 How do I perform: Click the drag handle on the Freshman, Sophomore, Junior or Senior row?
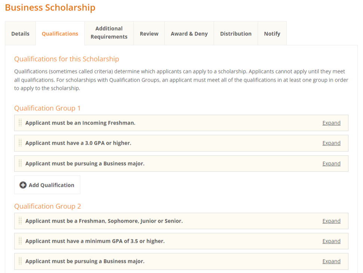coord(20,221)
